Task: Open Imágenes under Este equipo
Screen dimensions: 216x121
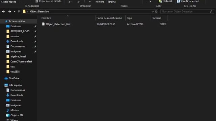Action: pyautogui.click(x=16, y=105)
